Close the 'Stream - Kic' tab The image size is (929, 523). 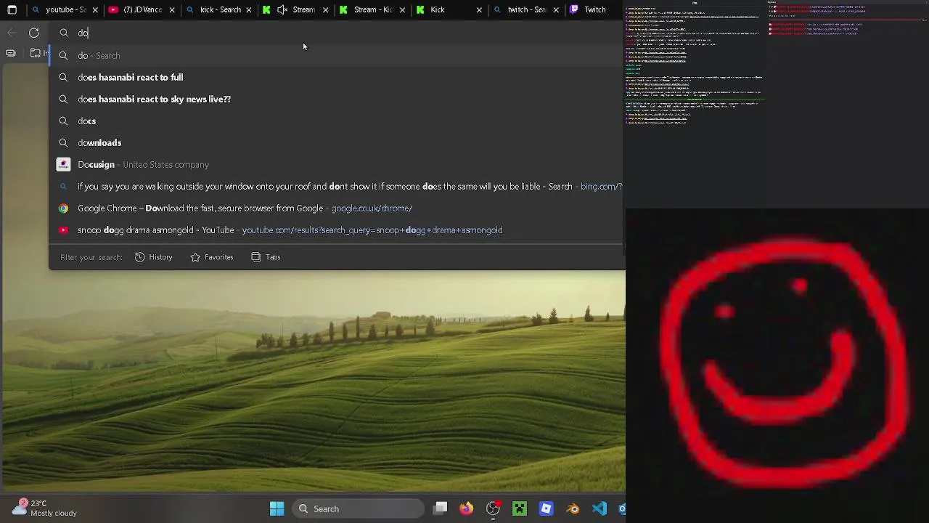(402, 10)
